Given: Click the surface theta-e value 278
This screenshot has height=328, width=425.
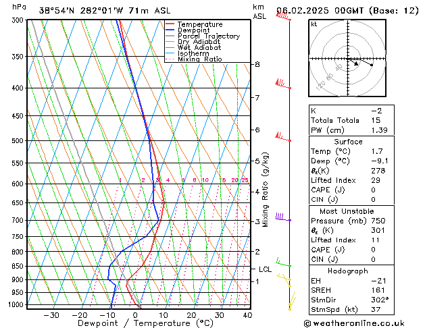Looking at the screenshot, I should click(378, 171).
